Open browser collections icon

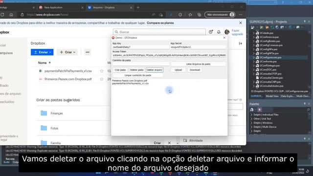click(199, 15)
